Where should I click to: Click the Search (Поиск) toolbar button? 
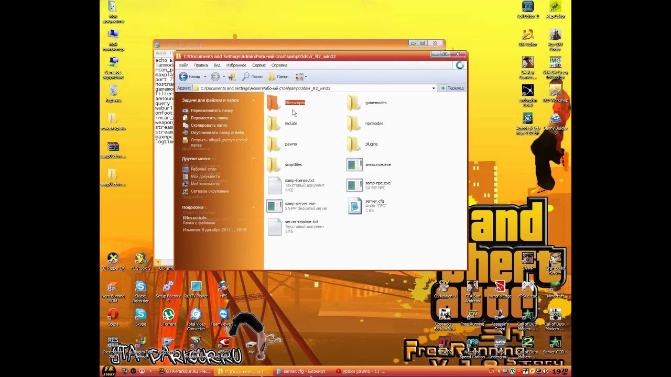pos(252,76)
